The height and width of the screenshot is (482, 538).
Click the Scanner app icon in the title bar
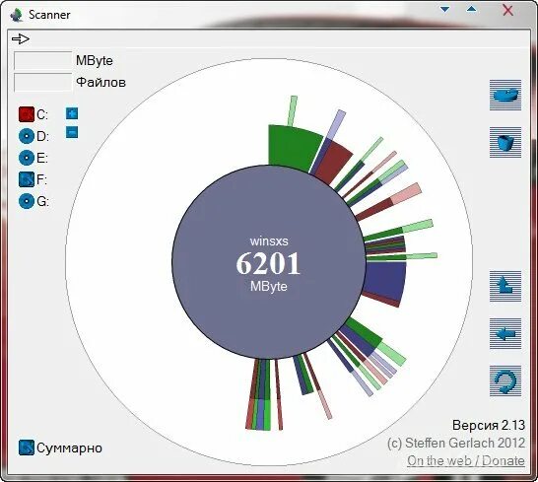(17, 15)
